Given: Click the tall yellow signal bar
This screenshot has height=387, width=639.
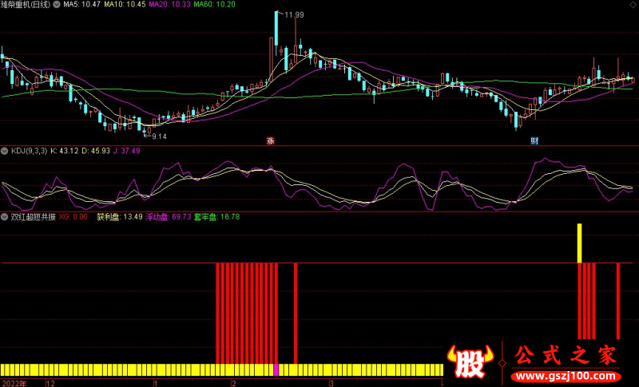Looking at the screenshot, I should point(580,243).
